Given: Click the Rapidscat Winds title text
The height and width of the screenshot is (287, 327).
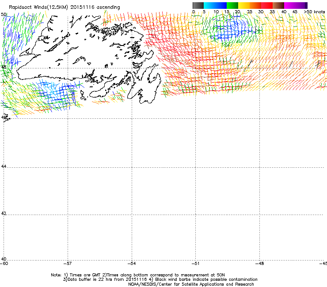Looking at the screenshot, I should tap(64, 8).
